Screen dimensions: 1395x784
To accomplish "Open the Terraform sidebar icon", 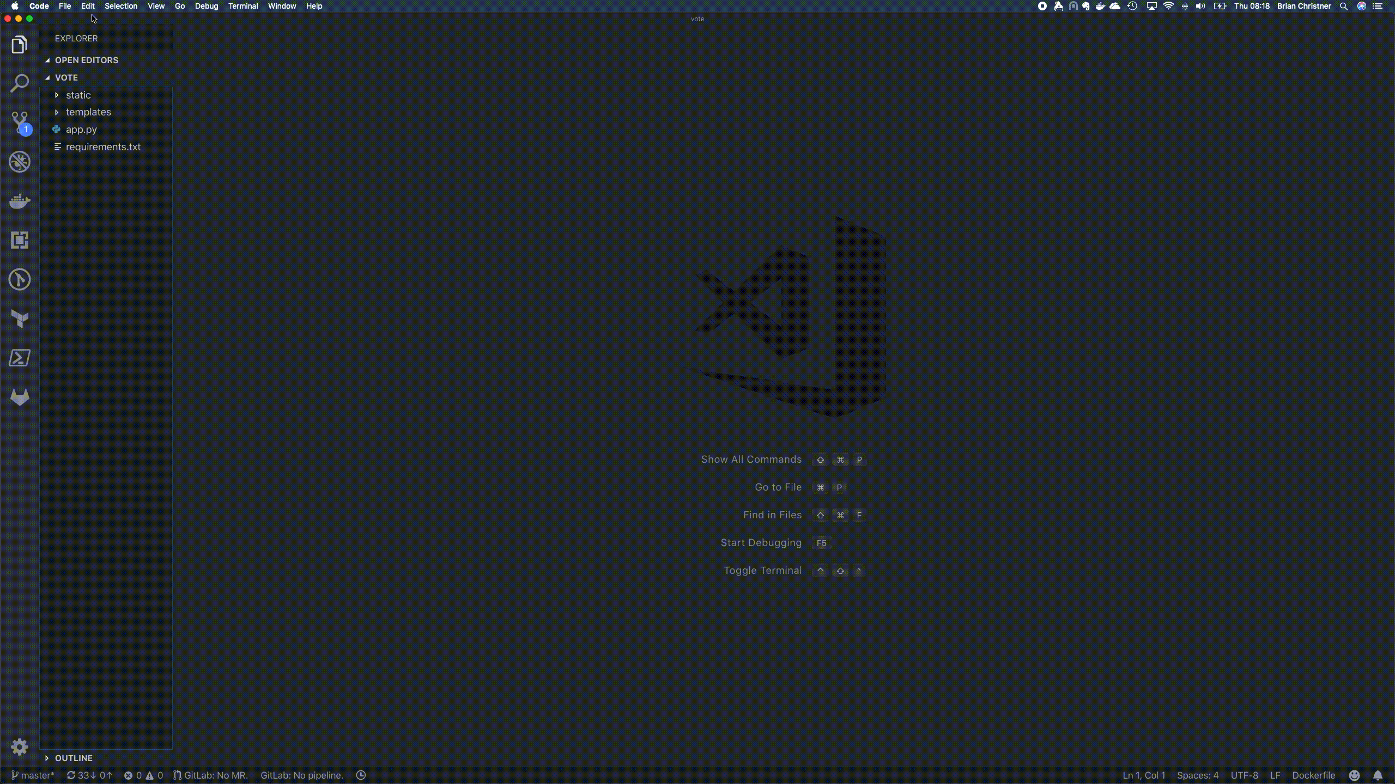I will click(x=20, y=318).
